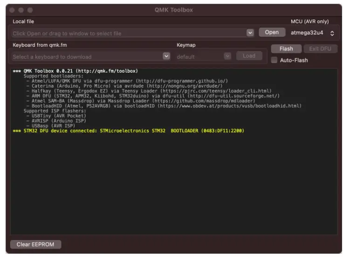344x257 pixels.
Task: Click the MCU (AVR only) label
Action: pyautogui.click(x=310, y=21)
